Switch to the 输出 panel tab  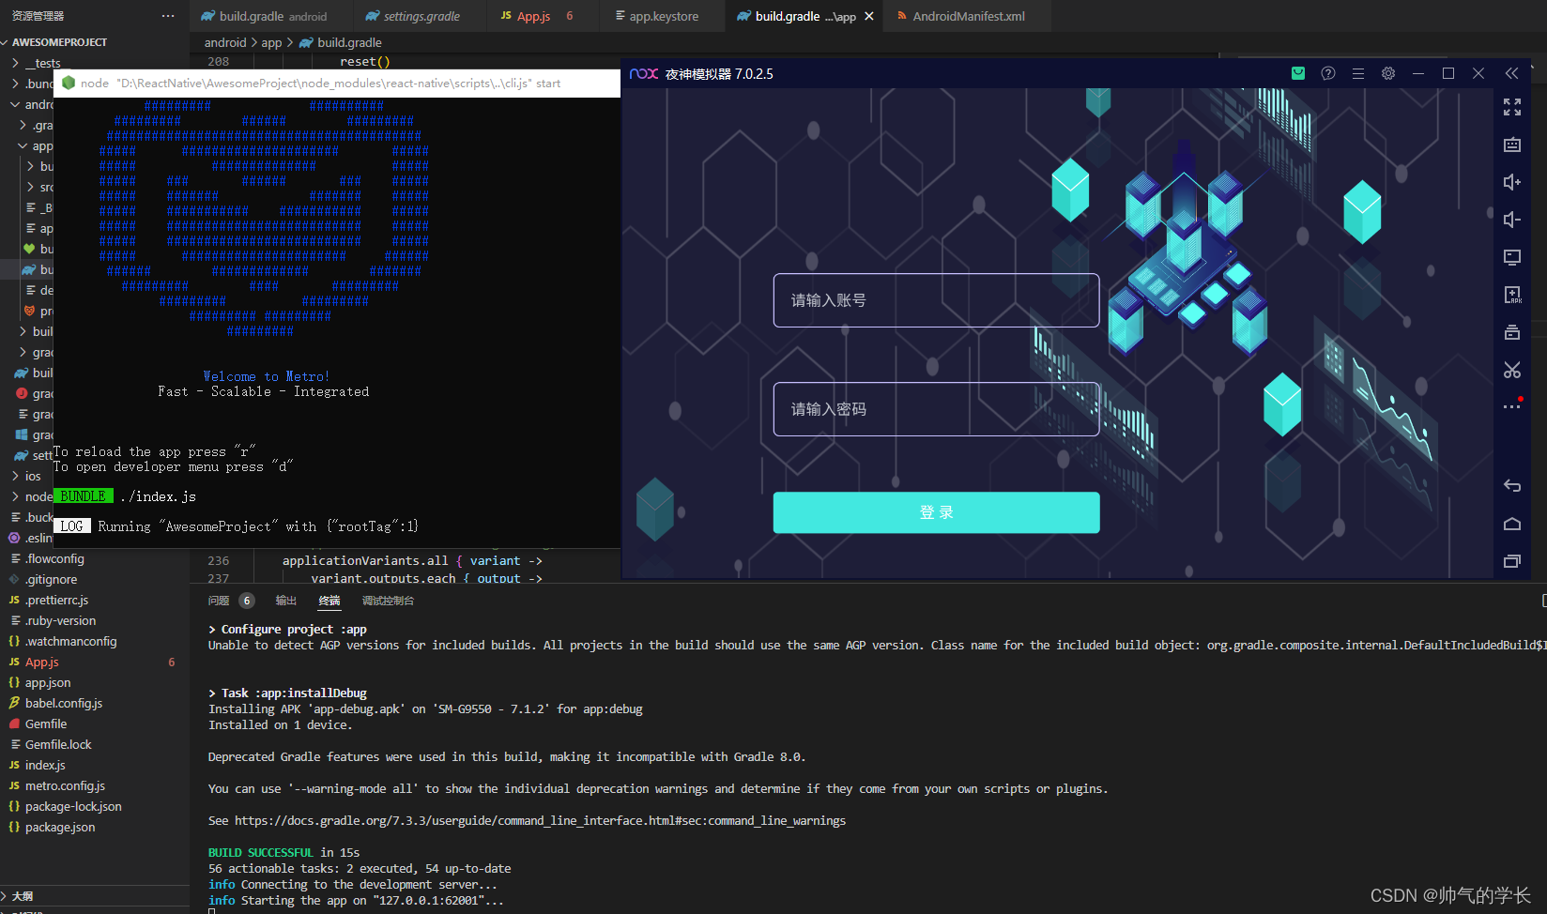[286, 601]
